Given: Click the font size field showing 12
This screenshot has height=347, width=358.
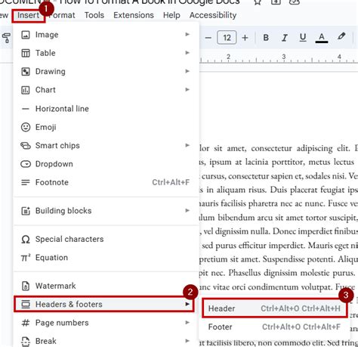Looking at the screenshot, I should click(x=227, y=38).
